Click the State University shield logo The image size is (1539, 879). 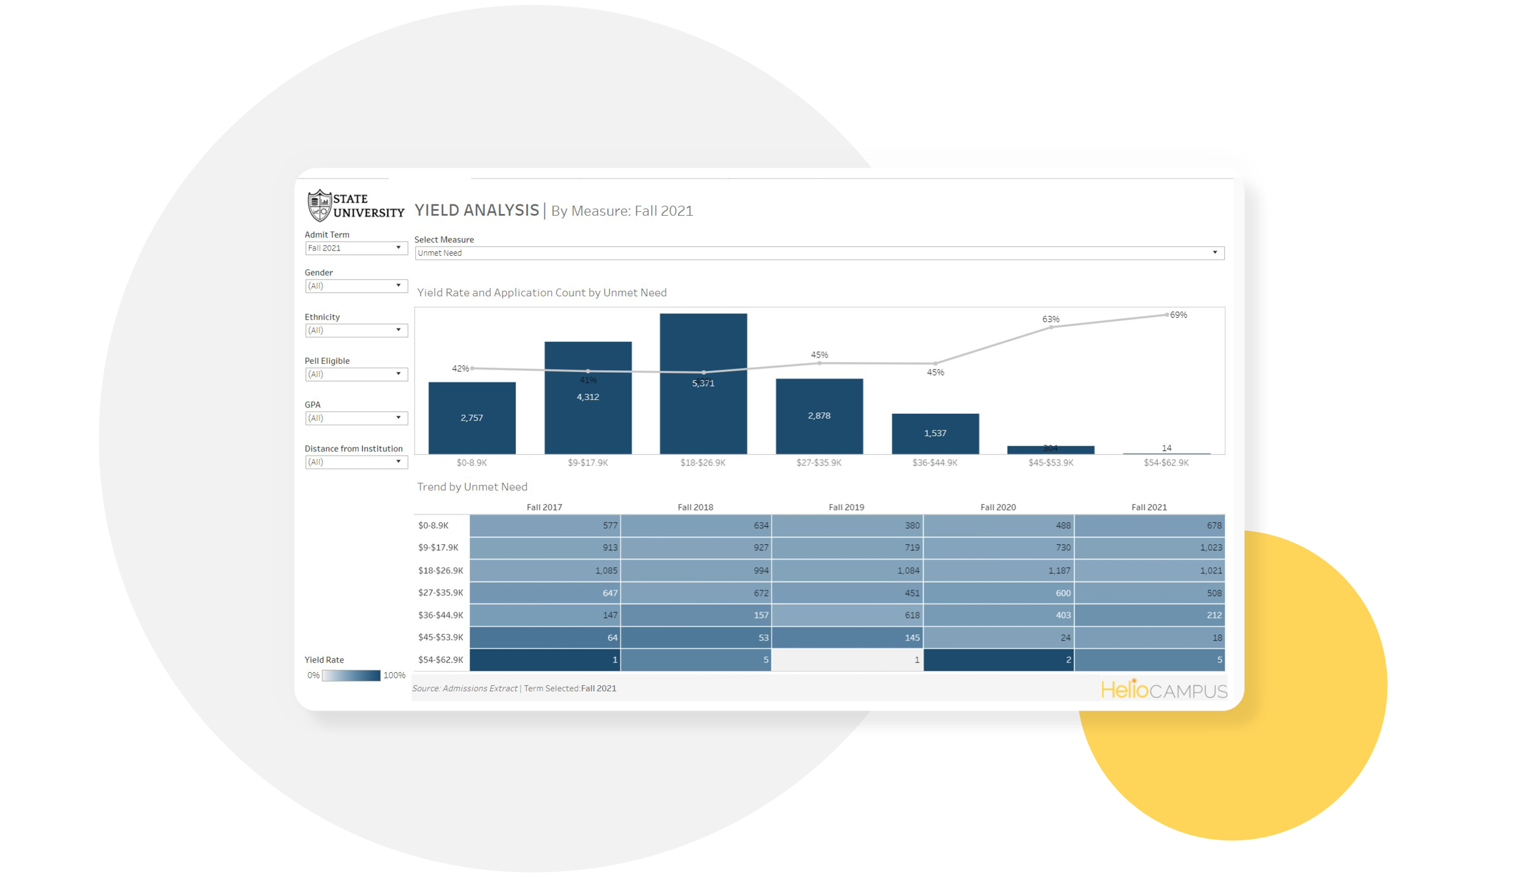[x=320, y=206]
